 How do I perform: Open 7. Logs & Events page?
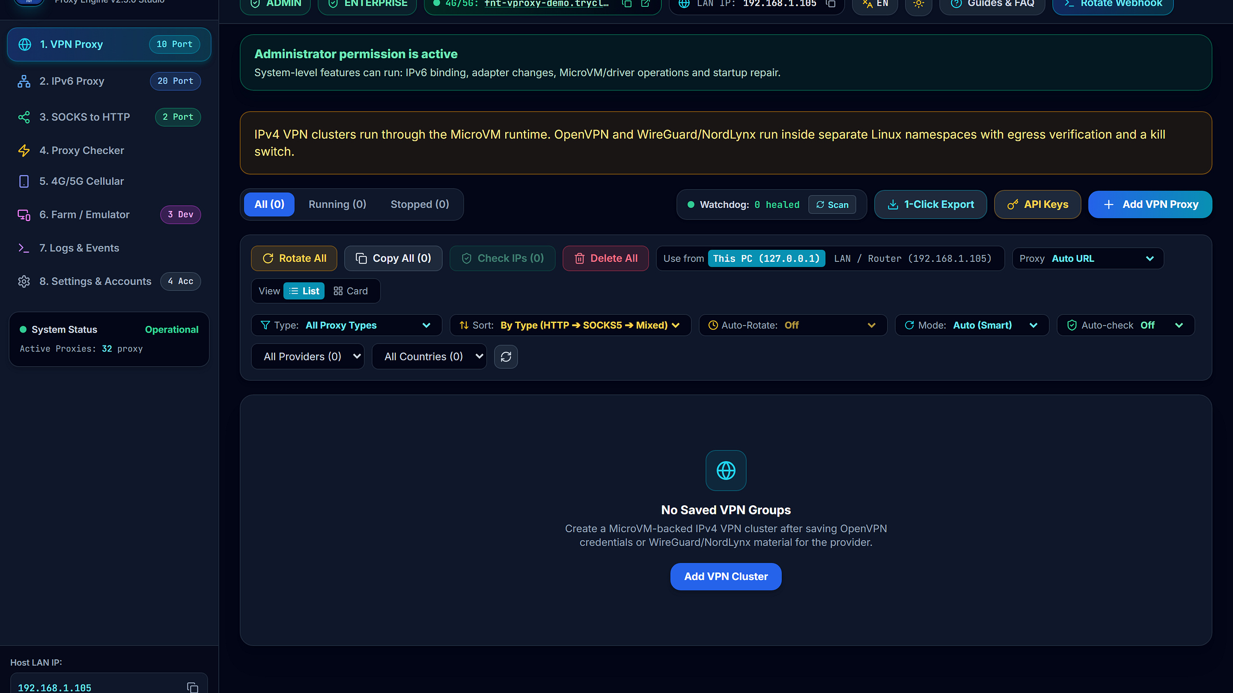(109, 248)
